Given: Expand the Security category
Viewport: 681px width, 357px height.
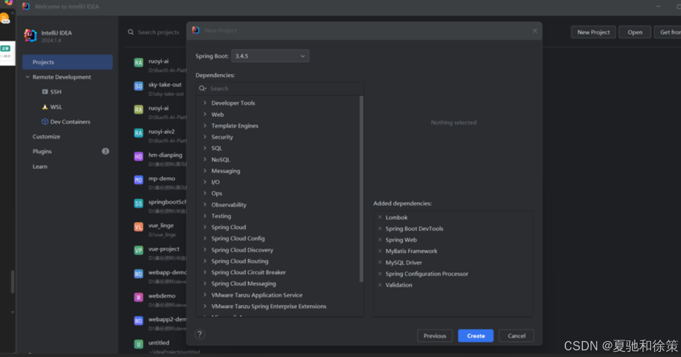Looking at the screenshot, I should 205,137.
